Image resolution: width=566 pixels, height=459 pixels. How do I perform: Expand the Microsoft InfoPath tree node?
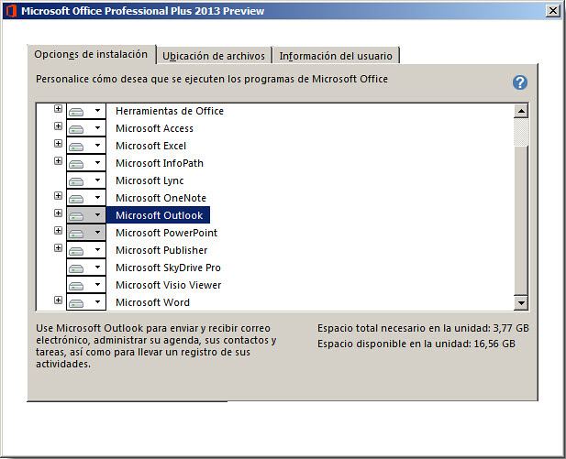[58, 161]
